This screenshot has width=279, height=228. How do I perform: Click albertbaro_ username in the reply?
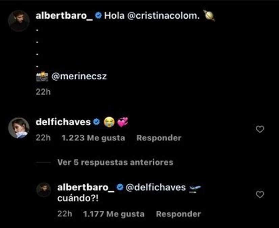click(86, 187)
